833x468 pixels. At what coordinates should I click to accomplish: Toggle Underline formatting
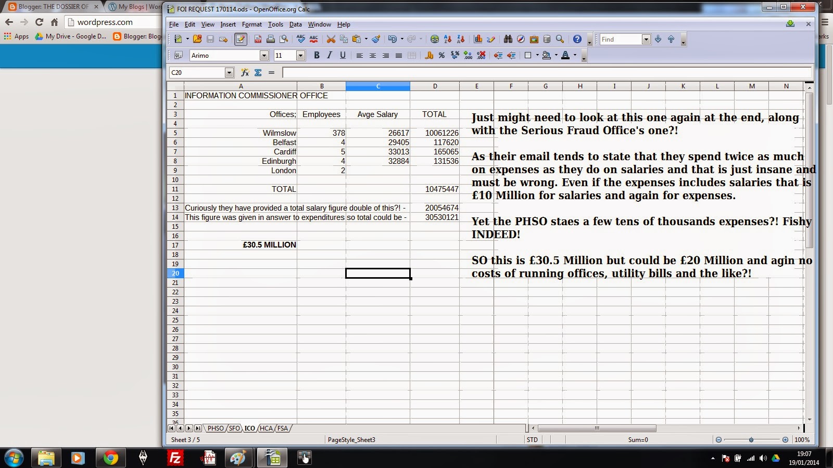(343, 56)
